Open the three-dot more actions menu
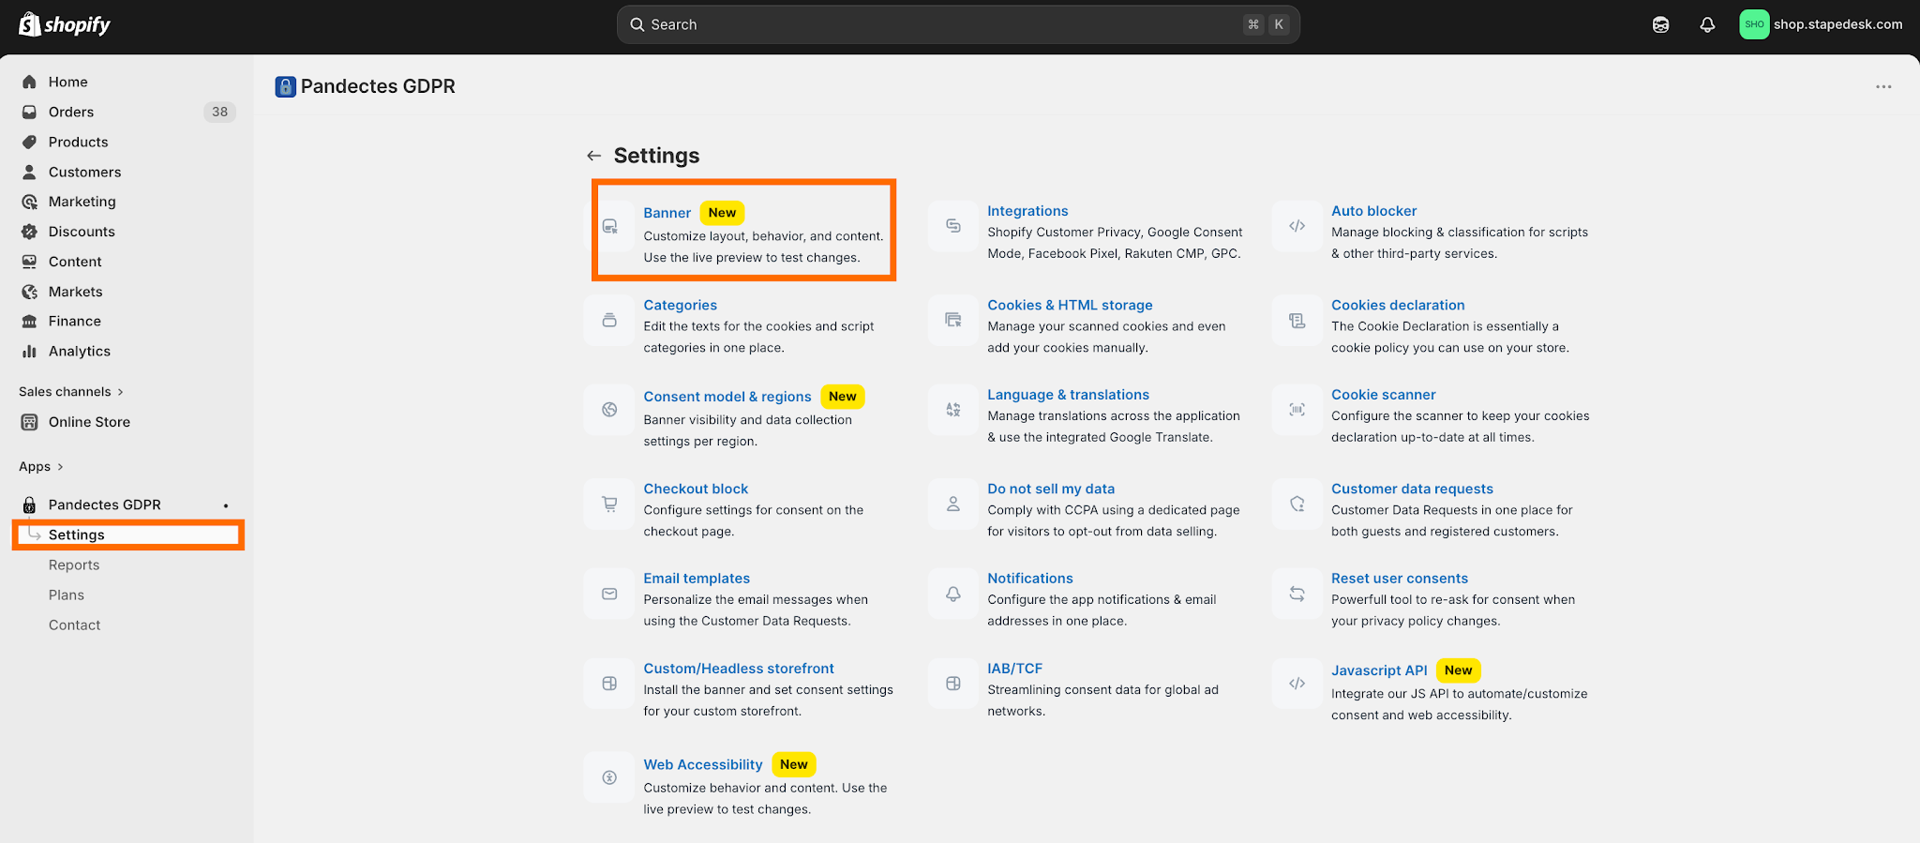Viewport: 1920px width, 843px height. pyautogui.click(x=1883, y=86)
